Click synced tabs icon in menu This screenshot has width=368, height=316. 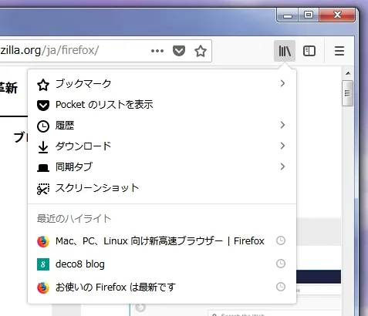pos(43,168)
